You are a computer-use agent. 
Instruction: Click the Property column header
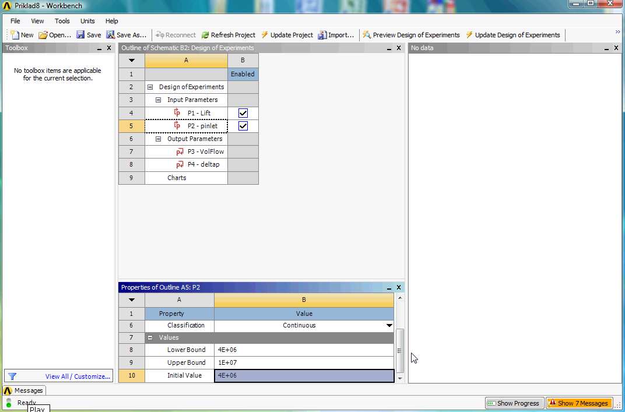tap(180, 314)
